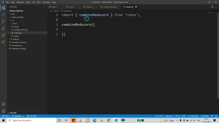This screenshot has height=123, width=219.
Task: Open editor More Actions ellipsis
Action: pos(216,7)
